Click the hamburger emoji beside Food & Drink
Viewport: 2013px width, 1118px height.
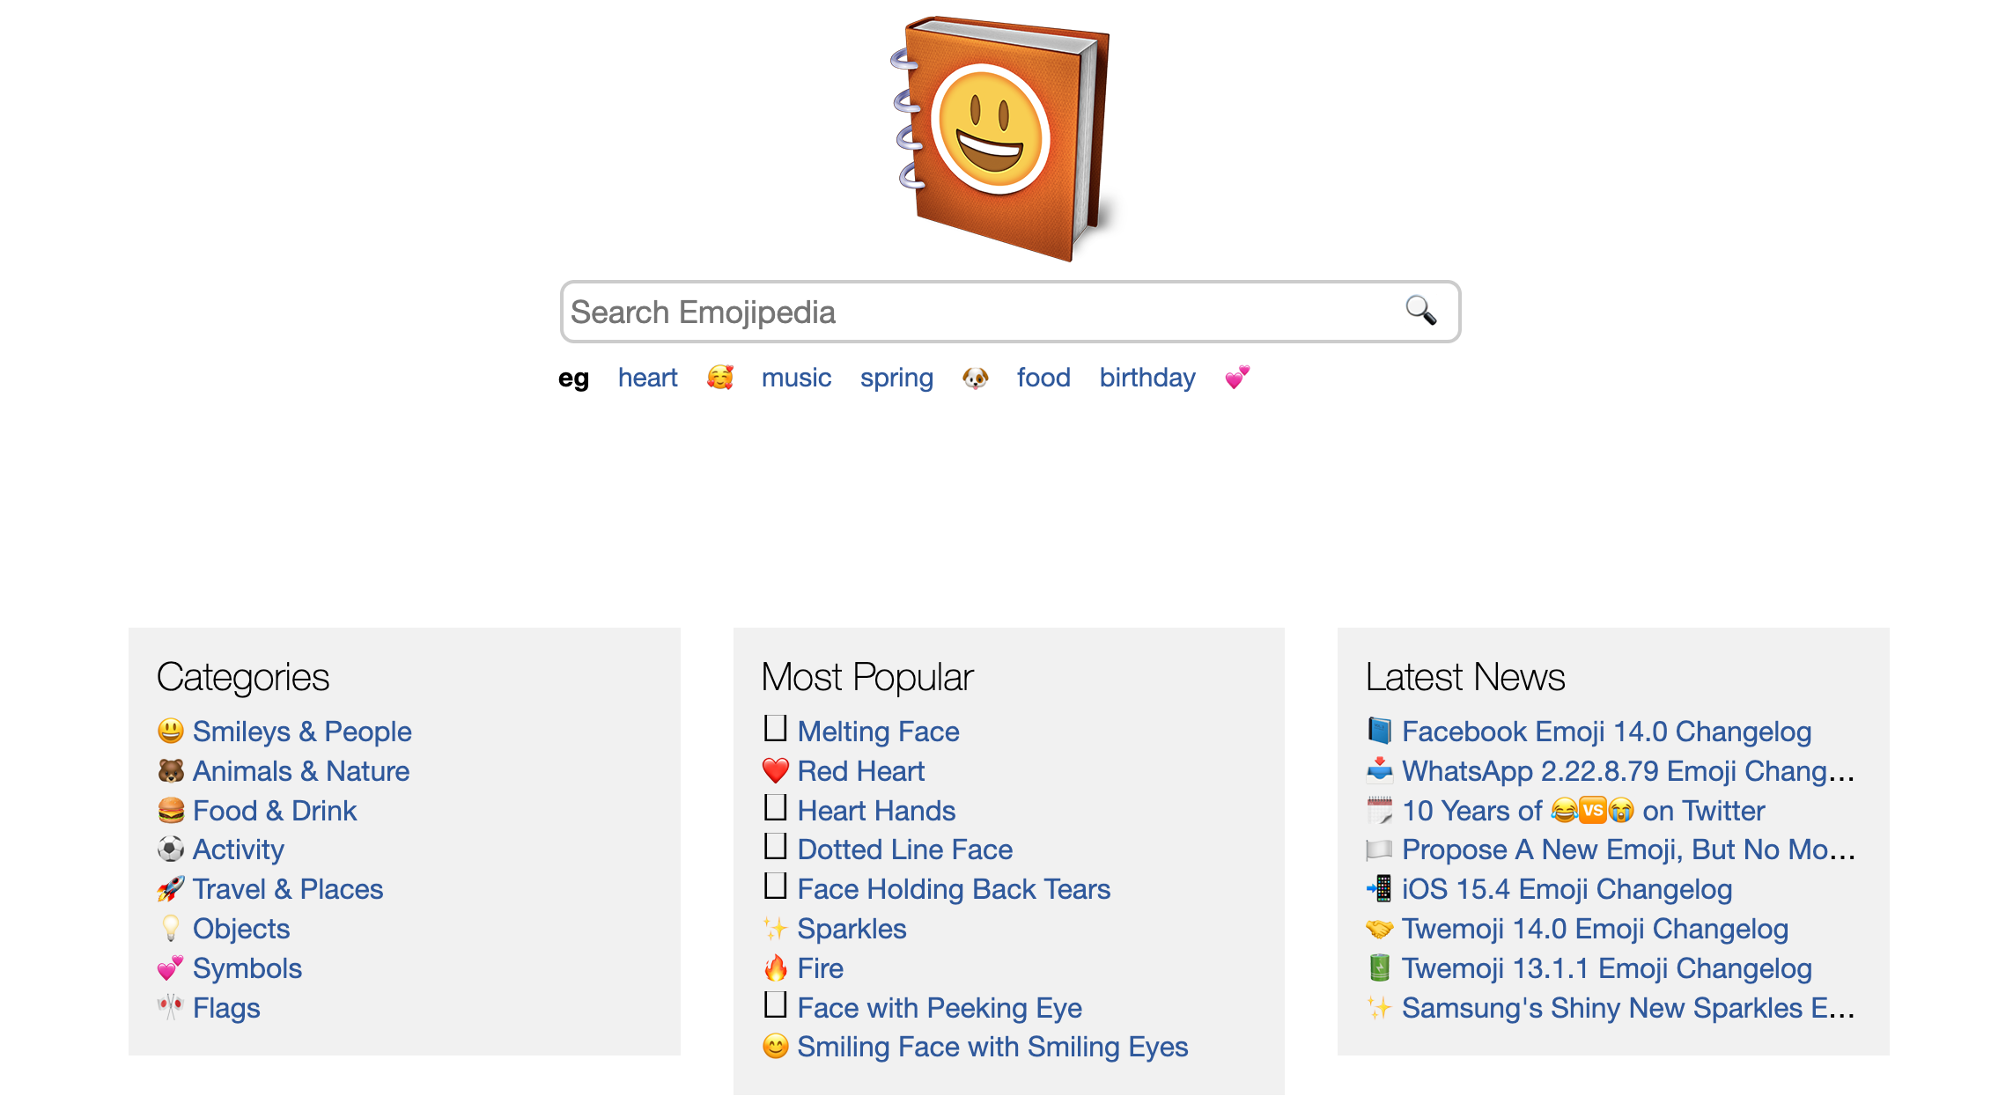(x=171, y=810)
